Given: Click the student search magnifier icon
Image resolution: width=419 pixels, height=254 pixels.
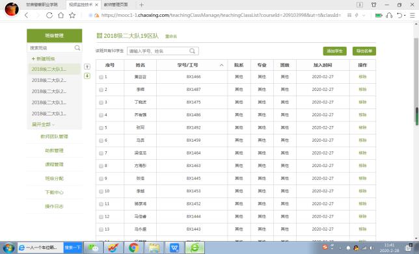Looking at the screenshot, I should [192, 51].
